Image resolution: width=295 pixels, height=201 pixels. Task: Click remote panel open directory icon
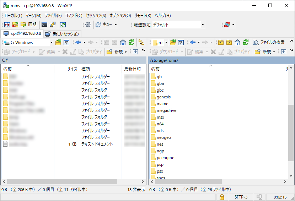[x=173, y=43]
